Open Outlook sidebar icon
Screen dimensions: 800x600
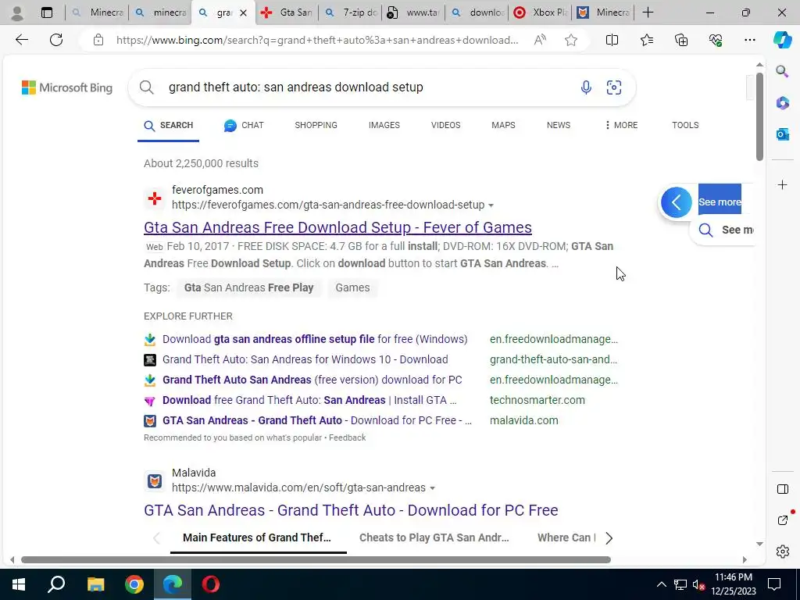[782, 134]
